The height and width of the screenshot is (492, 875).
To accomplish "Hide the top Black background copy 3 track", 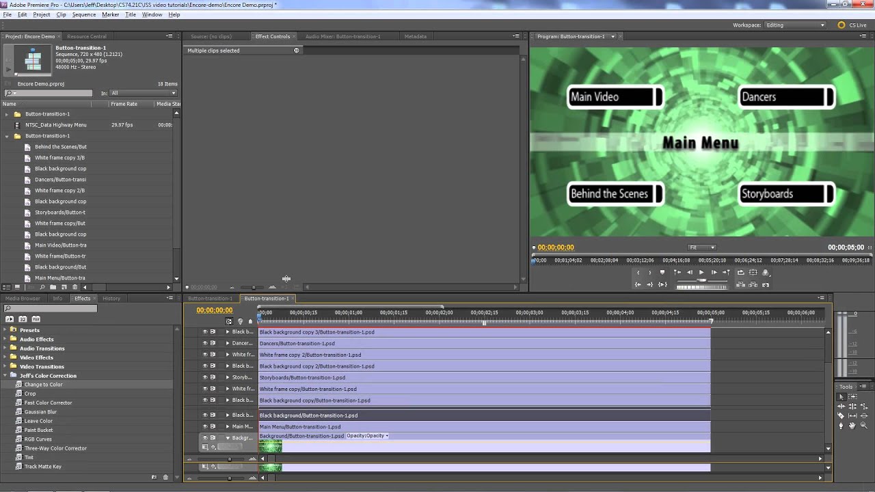I will click(204, 332).
